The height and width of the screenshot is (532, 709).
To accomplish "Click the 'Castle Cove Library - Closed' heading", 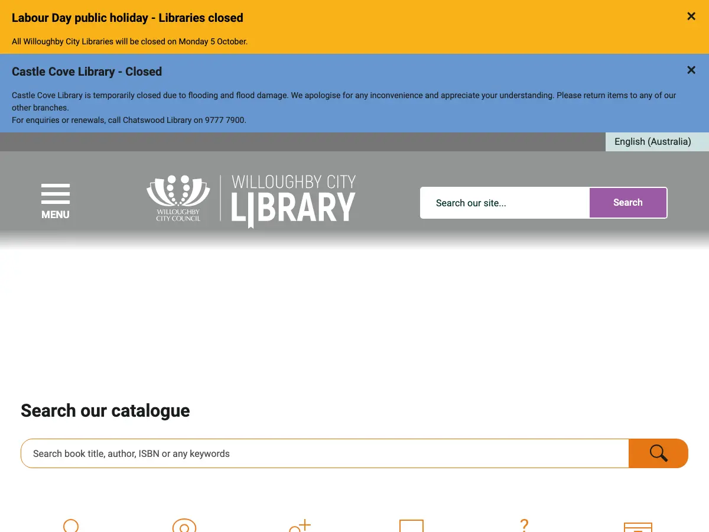I will pos(87,72).
